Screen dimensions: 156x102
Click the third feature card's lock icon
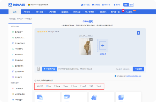point(94,97)
